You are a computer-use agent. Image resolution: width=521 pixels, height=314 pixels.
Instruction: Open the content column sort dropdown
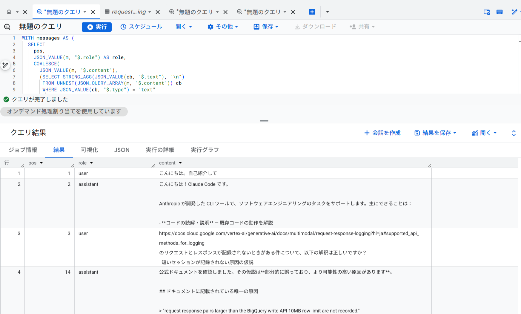(x=180, y=163)
